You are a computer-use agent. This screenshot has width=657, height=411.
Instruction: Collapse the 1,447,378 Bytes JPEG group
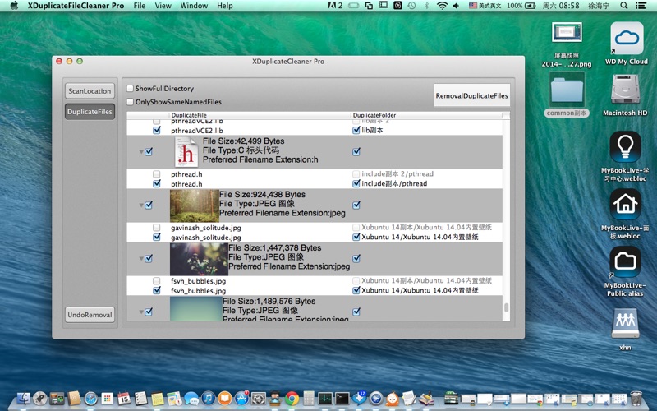pyautogui.click(x=141, y=259)
